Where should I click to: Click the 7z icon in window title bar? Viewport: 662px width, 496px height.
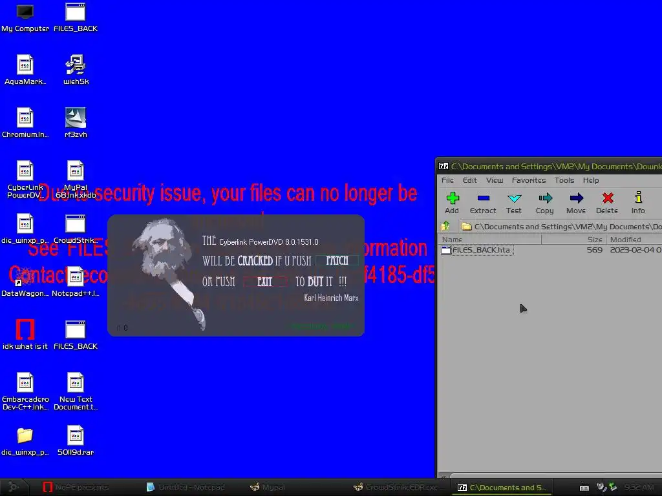coord(443,166)
